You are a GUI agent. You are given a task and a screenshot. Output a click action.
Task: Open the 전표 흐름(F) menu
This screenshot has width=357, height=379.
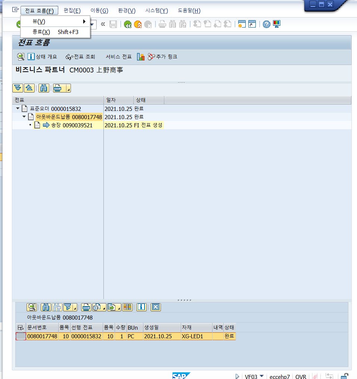pos(39,10)
